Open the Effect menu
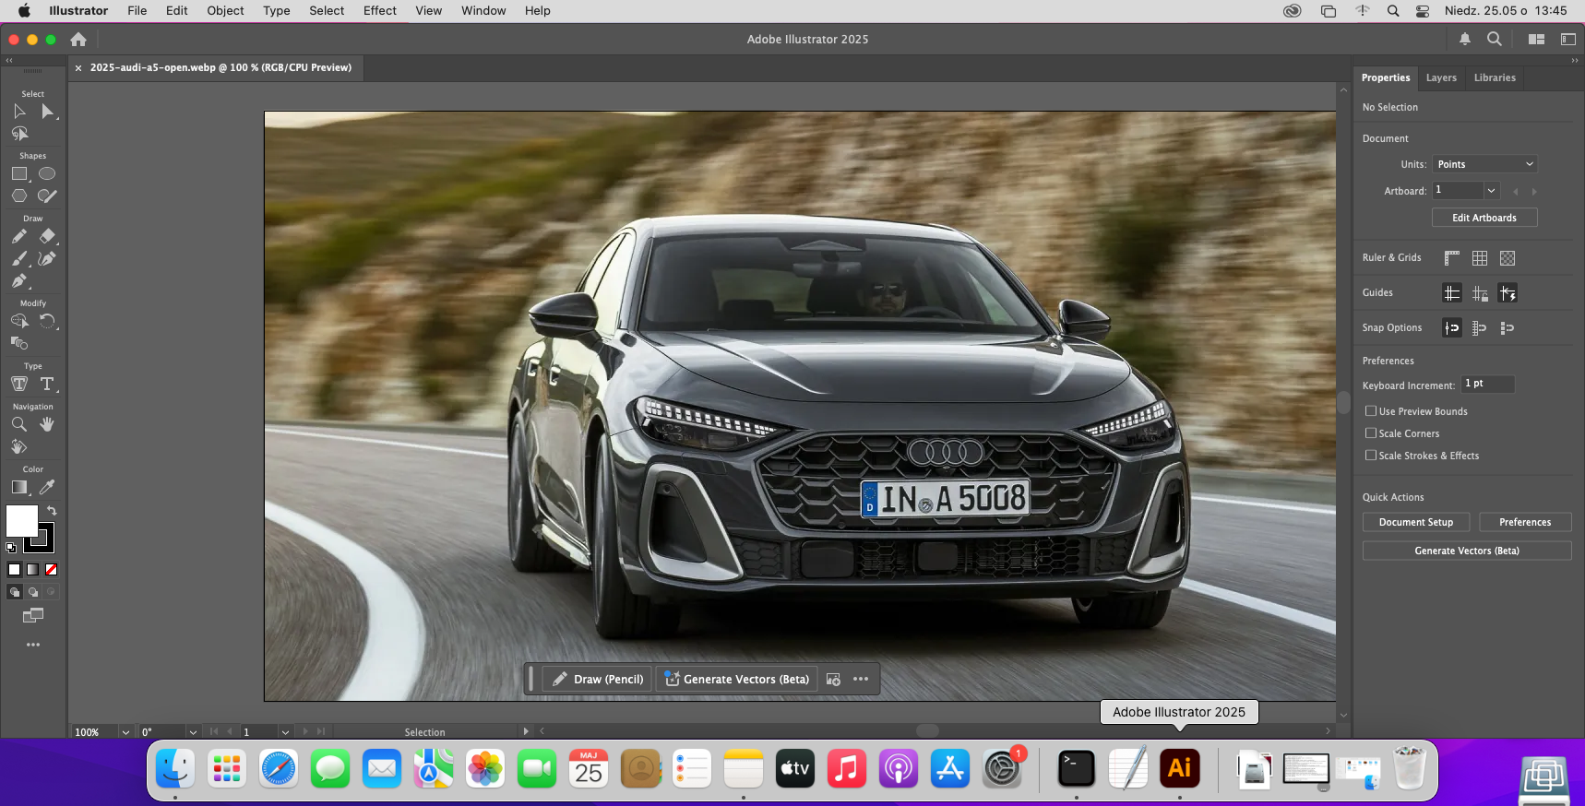1585x806 pixels. coord(379,11)
